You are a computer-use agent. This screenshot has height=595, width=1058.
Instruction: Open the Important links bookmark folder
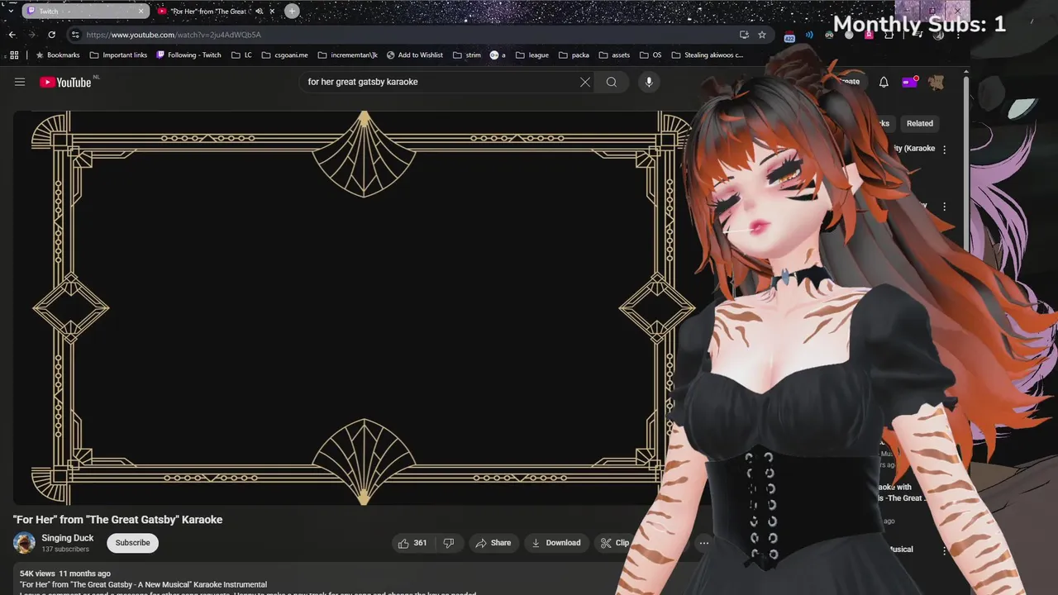click(x=118, y=55)
